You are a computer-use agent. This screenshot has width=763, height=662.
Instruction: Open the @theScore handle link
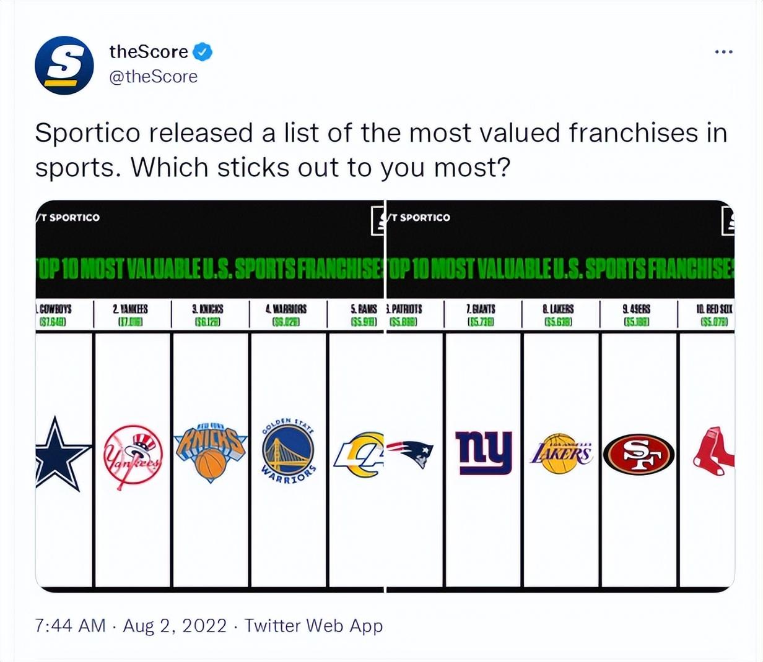(153, 77)
